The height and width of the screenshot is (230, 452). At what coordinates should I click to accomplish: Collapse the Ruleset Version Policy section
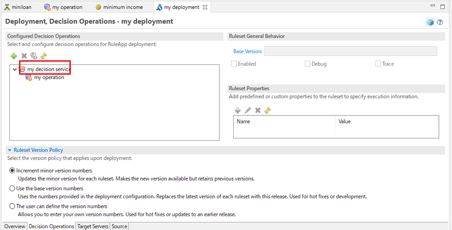pos(10,150)
